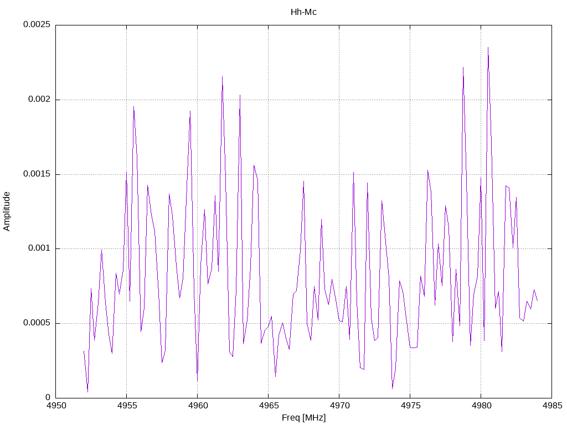Click the 4975 x-axis tick label
Viewport: 567px width, 425px height.
click(x=410, y=406)
